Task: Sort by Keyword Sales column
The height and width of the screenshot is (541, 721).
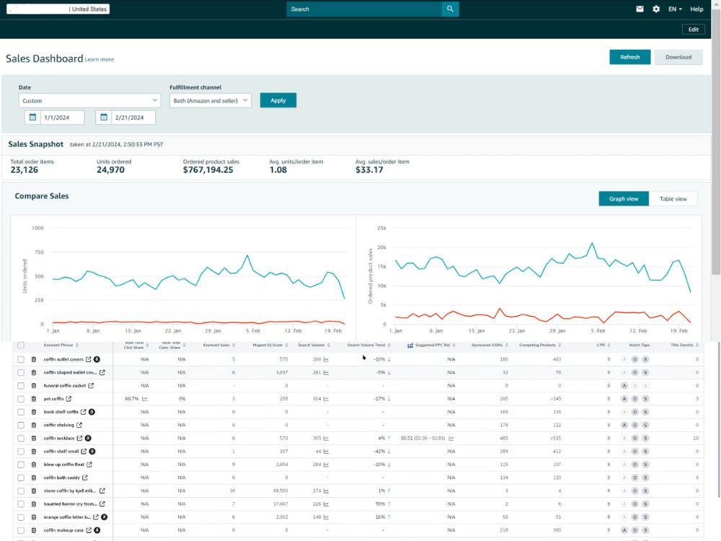Action: tap(219, 345)
